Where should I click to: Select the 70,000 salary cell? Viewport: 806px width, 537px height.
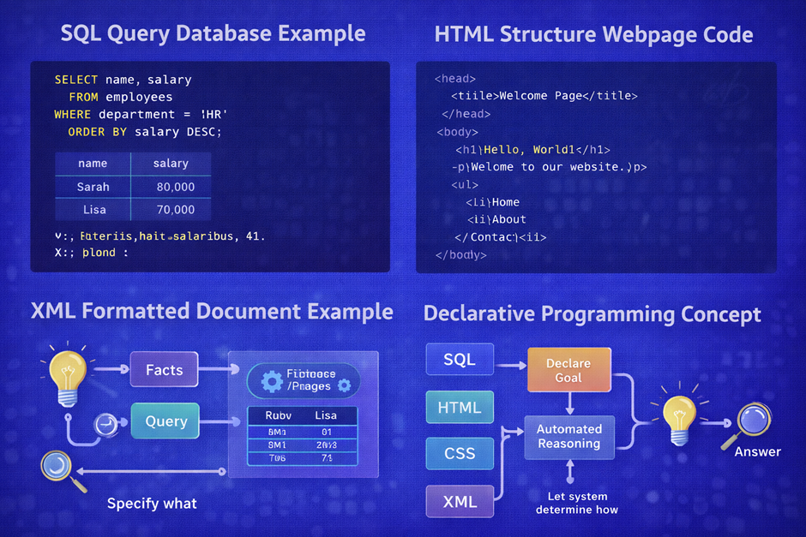coord(176,209)
